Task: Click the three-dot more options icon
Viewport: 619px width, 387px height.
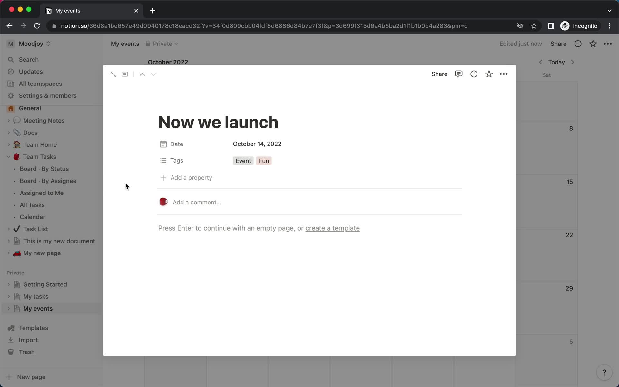Action: point(504,74)
